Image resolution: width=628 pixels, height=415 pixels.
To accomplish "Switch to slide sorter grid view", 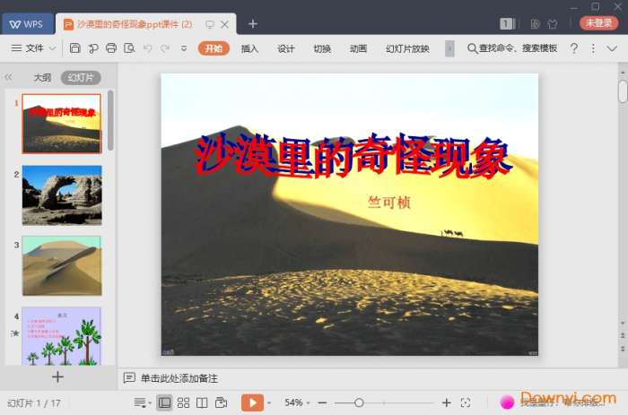I will (183, 402).
